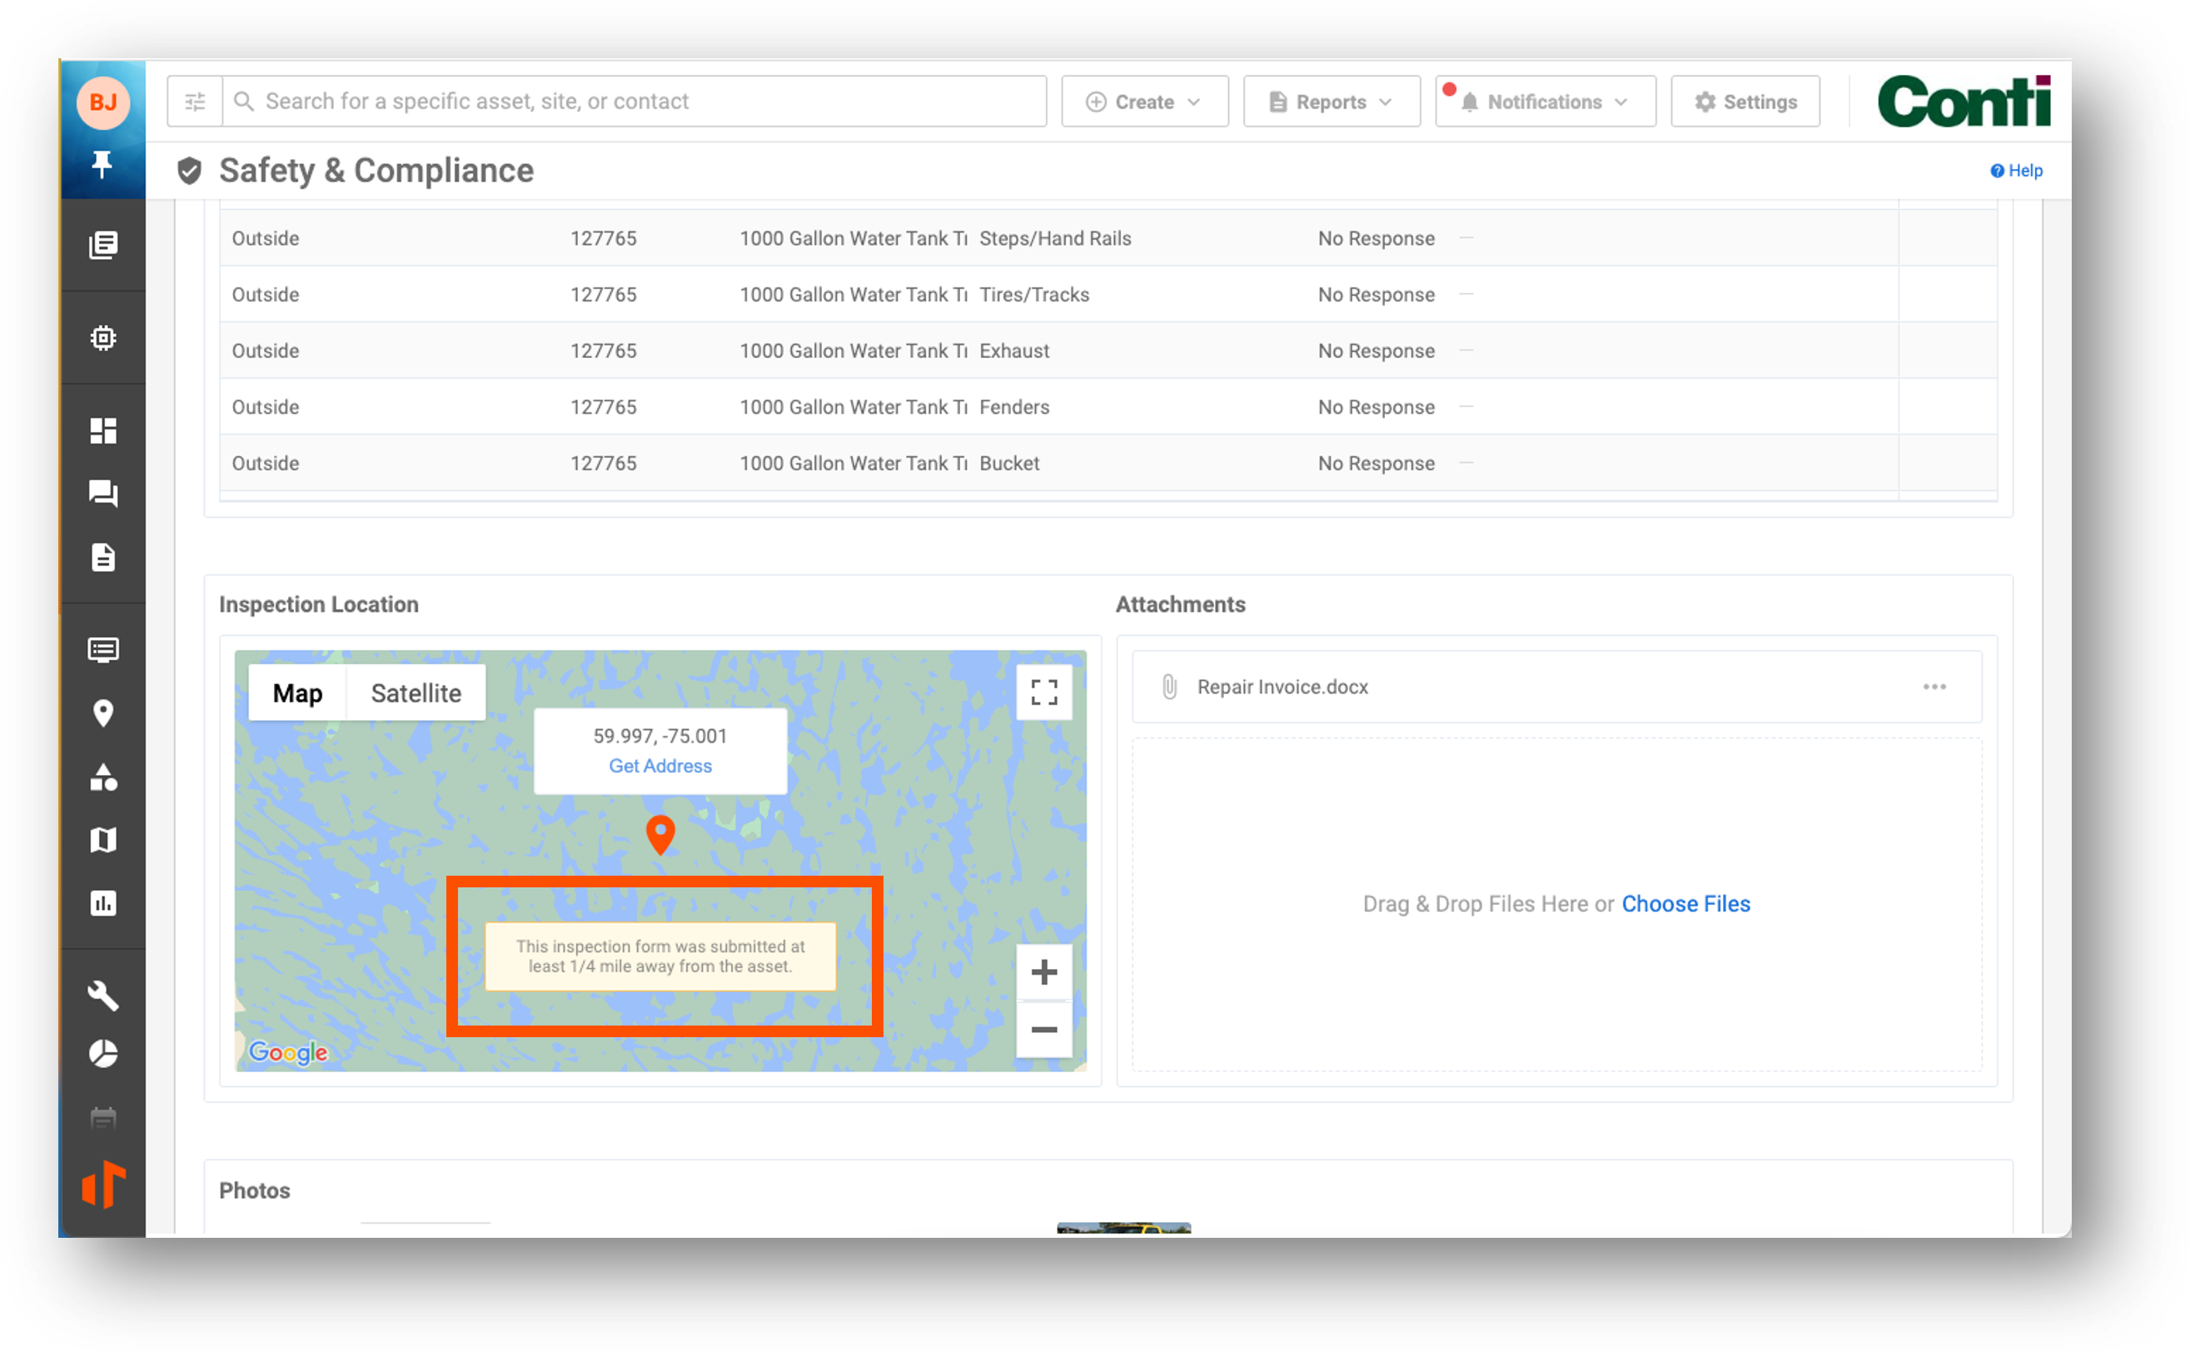
Task: Click Outside in the Tires/Tracks row
Action: [x=266, y=295]
